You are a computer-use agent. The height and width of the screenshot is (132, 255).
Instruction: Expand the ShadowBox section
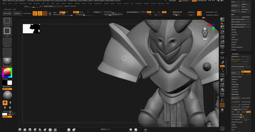tap(235, 84)
